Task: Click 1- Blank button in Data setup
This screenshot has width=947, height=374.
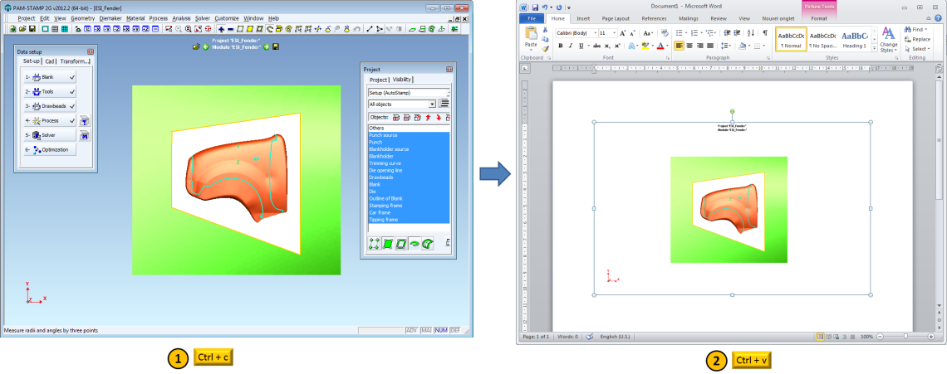Action: point(50,77)
